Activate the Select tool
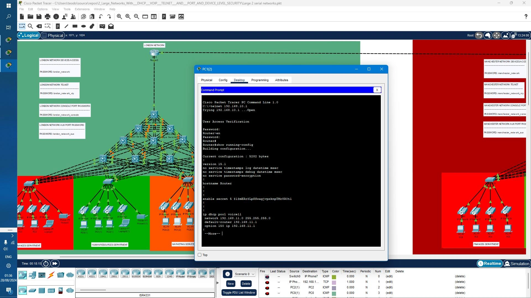This screenshot has width=531, height=298. tap(22, 26)
